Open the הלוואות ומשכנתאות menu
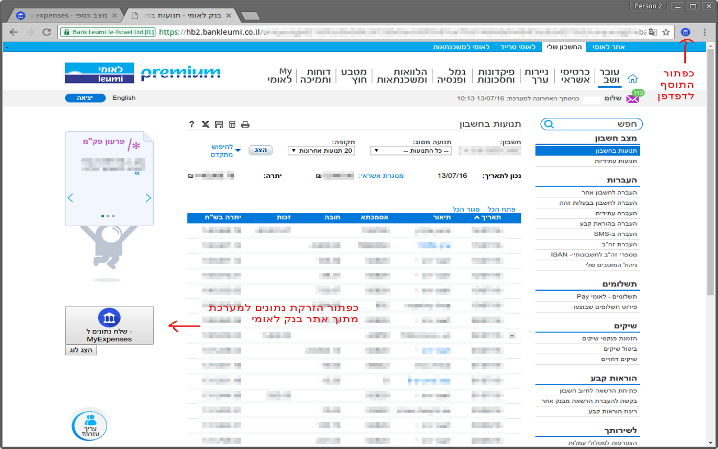The width and height of the screenshot is (718, 449). [402, 76]
